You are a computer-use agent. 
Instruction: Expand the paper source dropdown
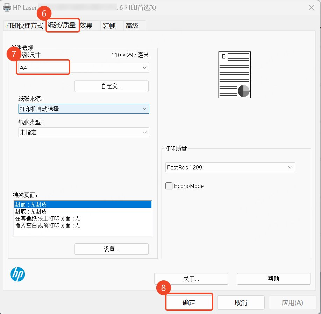pyautogui.click(x=84, y=109)
